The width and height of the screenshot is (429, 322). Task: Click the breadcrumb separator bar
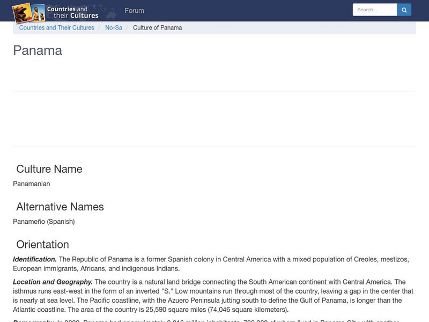pyautogui.click(x=98, y=27)
